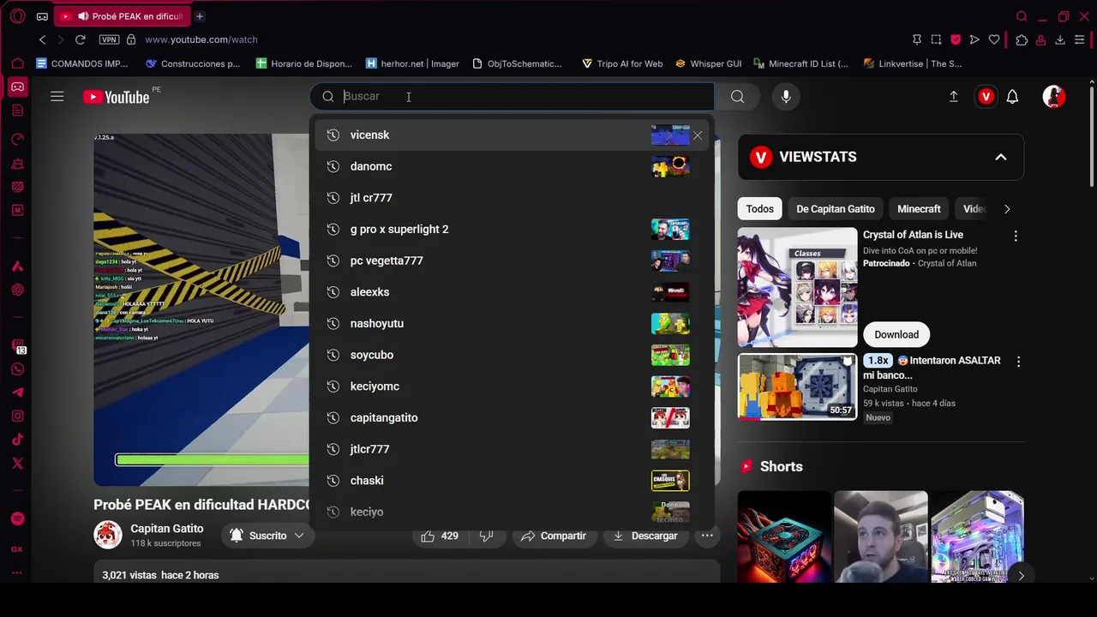Image resolution: width=1097 pixels, height=617 pixels.
Task: Open TikTok from the sidebar
Action: [x=17, y=440]
